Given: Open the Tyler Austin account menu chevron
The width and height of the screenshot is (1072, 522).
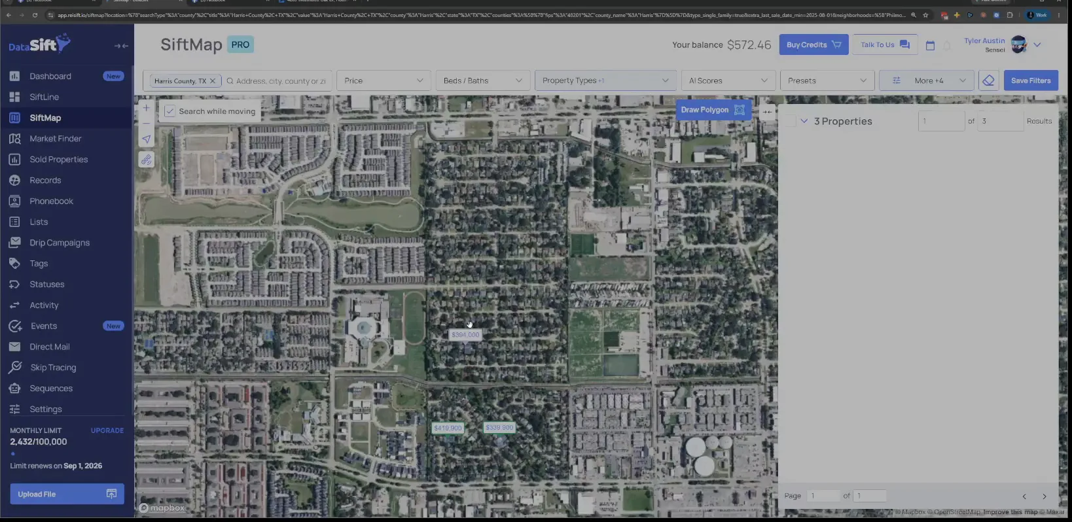Looking at the screenshot, I should tap(1037, 45).
